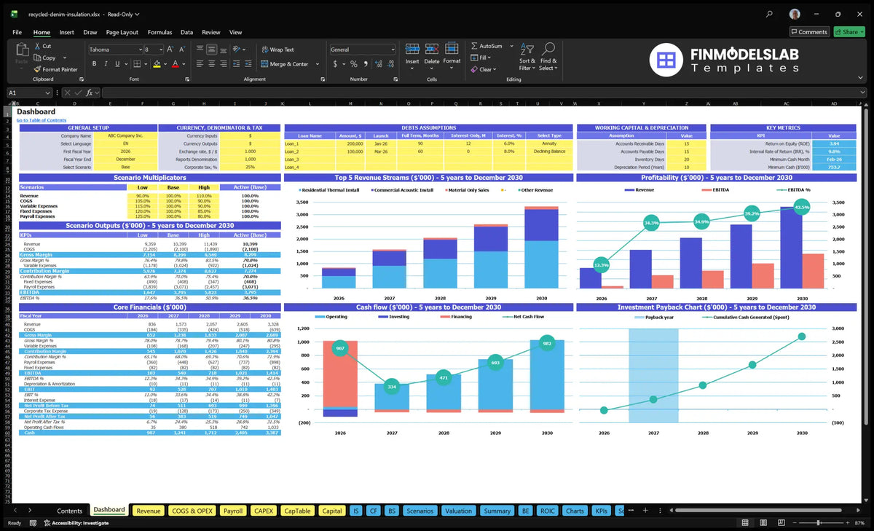874x531 pixels.
Task: Switch to the Page Layout ribbon tab
Action: [122, 32]
